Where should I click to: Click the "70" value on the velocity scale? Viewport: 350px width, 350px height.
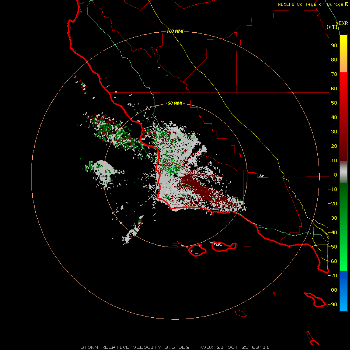tap(334, 74)
